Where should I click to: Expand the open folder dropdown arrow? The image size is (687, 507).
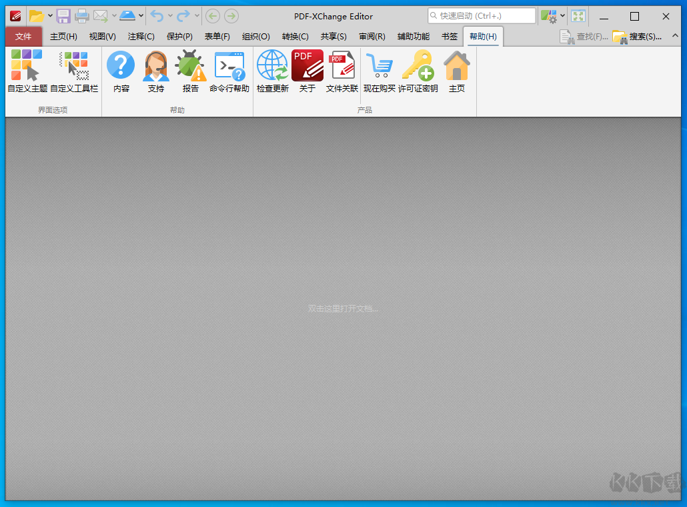50,16
